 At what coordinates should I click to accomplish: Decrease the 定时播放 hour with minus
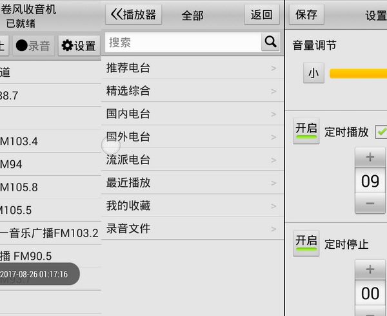tap(370, 204)
